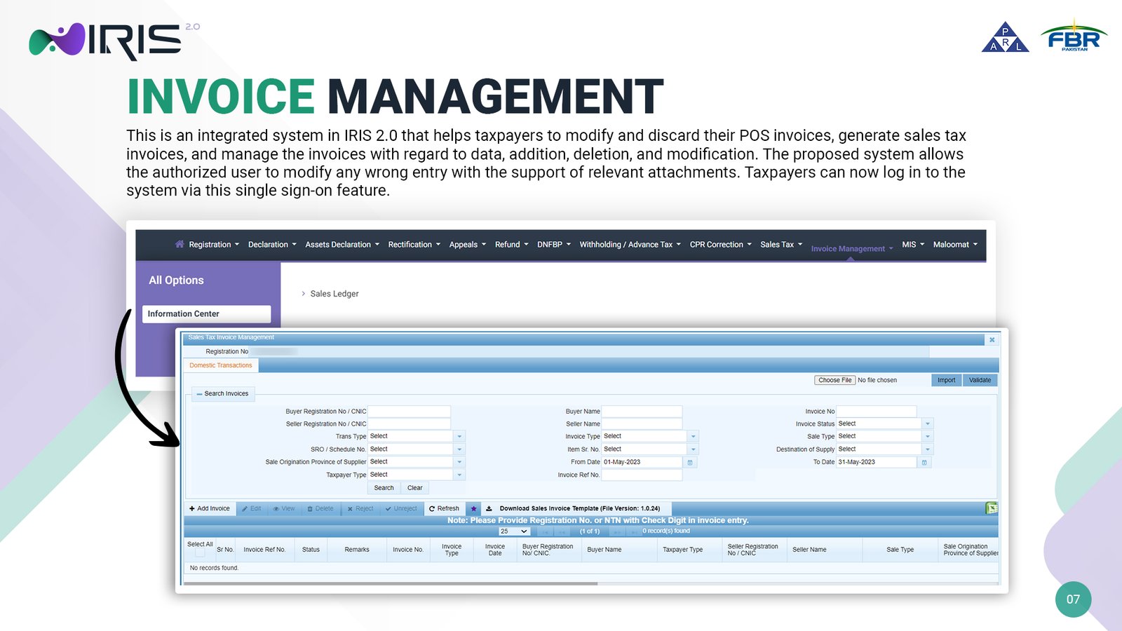Click the purple star toolbar icon

[473, 509]
